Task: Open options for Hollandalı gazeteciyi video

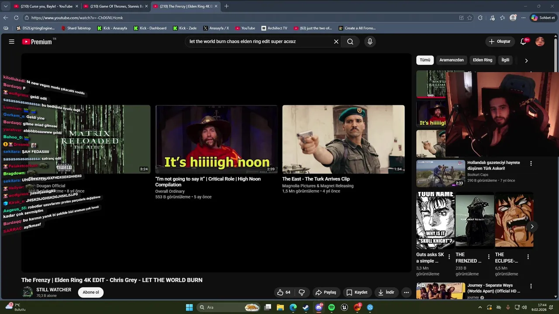Action: [531, 164]
